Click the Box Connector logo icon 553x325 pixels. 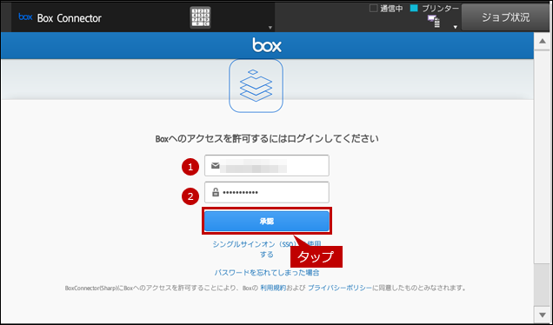tap(25, 17)
